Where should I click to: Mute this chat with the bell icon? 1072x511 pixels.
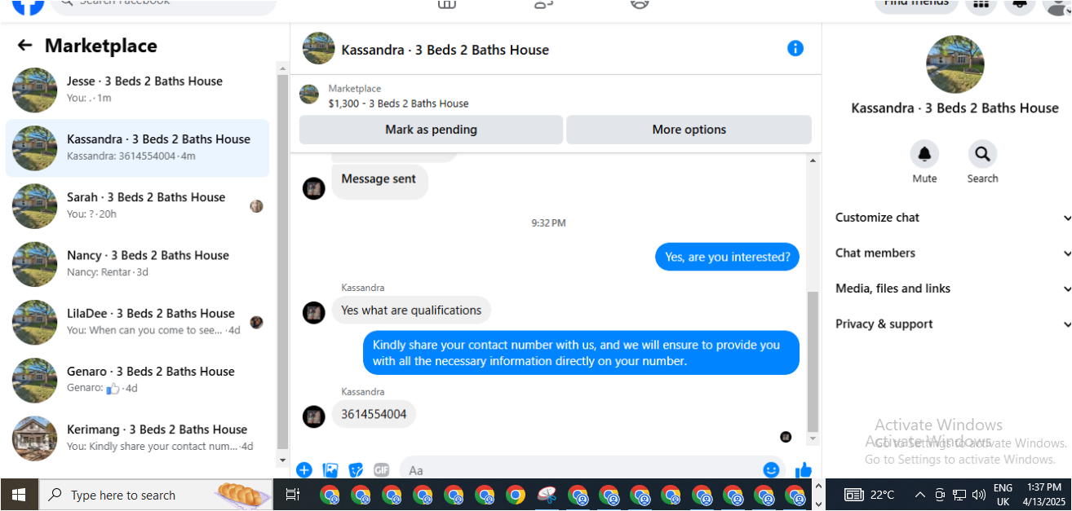point(924,154)
